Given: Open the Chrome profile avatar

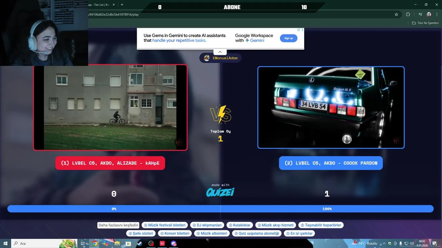Looking at the screenshot, I should point(429,14).
